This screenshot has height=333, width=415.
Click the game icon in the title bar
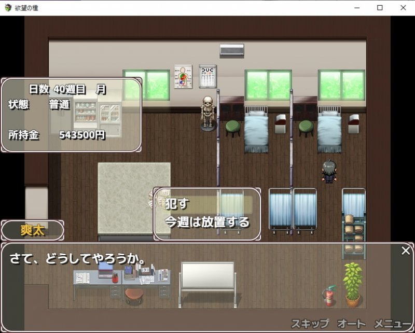8,8
